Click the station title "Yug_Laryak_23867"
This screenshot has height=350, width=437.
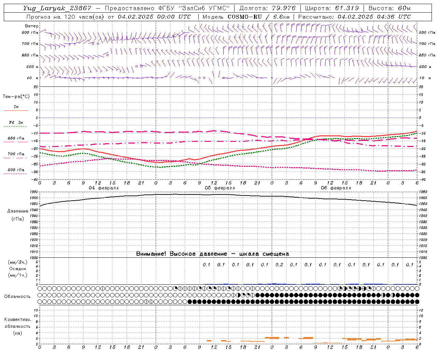coord(57,8)
